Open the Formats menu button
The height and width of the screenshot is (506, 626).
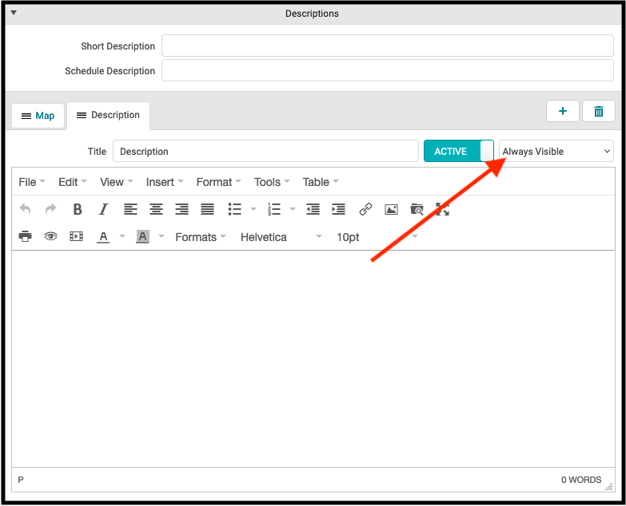[x=200, y=237]
